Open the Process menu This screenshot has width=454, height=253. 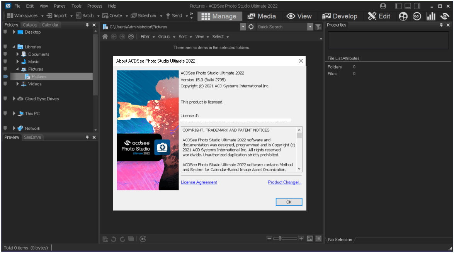tap(95, 6)
